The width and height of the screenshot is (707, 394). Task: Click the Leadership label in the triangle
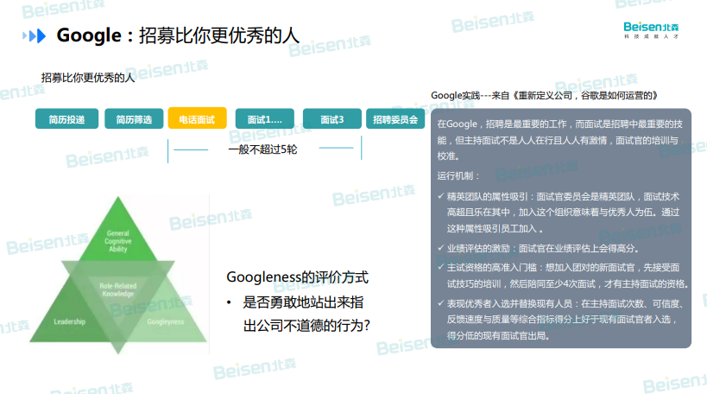click(x=69, y=321)
